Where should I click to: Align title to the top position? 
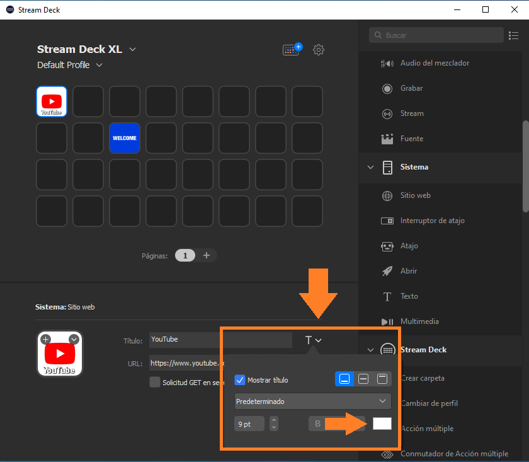382,379
